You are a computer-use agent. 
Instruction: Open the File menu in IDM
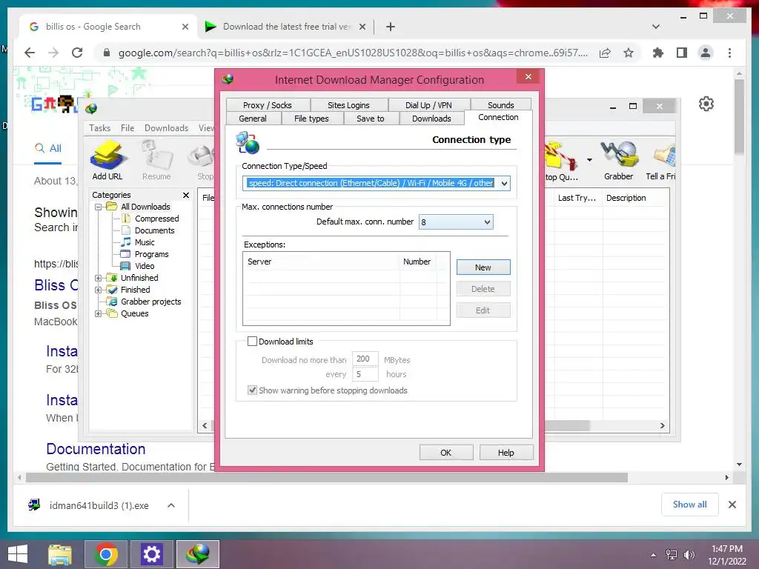(127, 127)
